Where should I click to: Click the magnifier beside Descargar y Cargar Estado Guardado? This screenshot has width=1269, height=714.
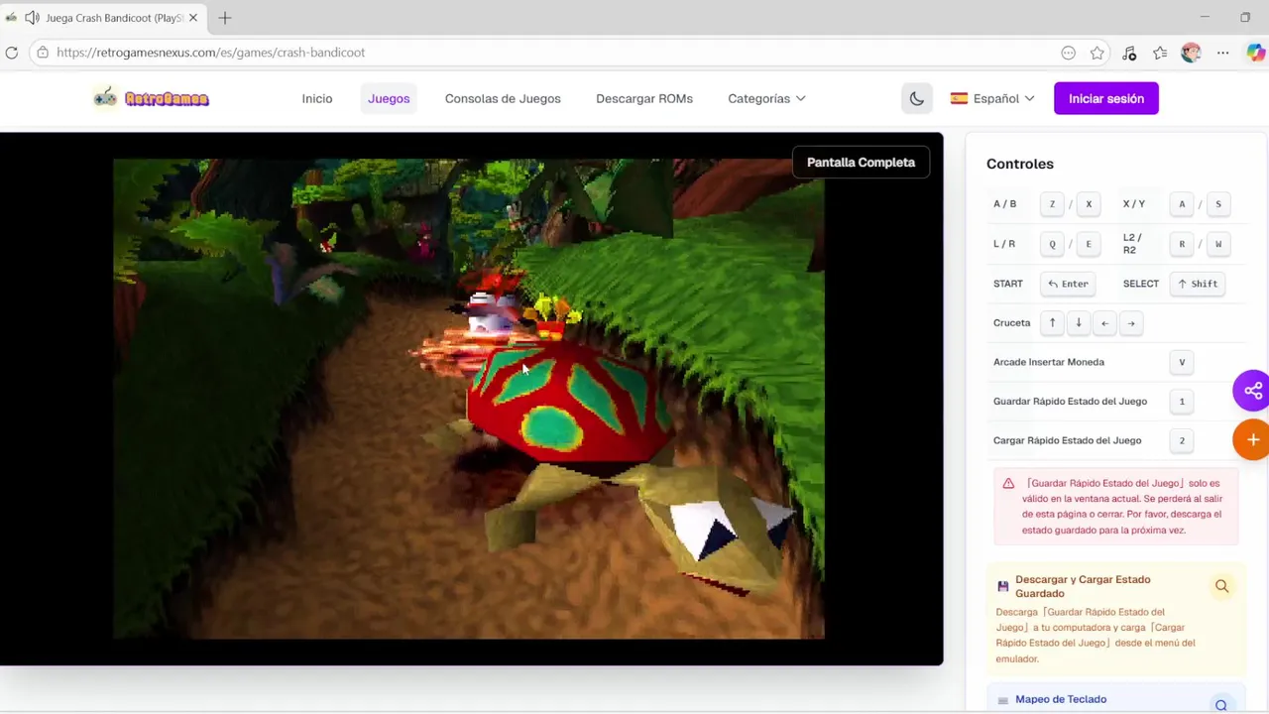[x=1221, y=586]
